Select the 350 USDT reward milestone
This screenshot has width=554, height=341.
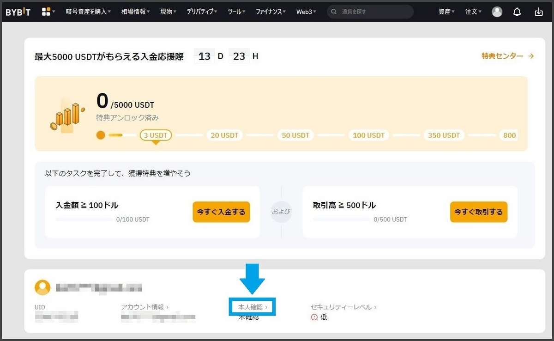[444, 135]
